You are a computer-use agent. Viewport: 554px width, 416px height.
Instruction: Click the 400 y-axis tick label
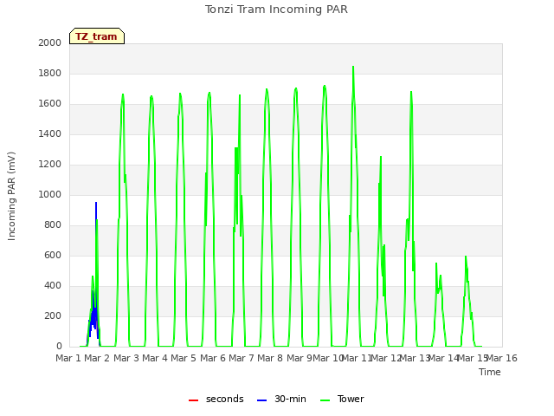click(x=53, y=285)
